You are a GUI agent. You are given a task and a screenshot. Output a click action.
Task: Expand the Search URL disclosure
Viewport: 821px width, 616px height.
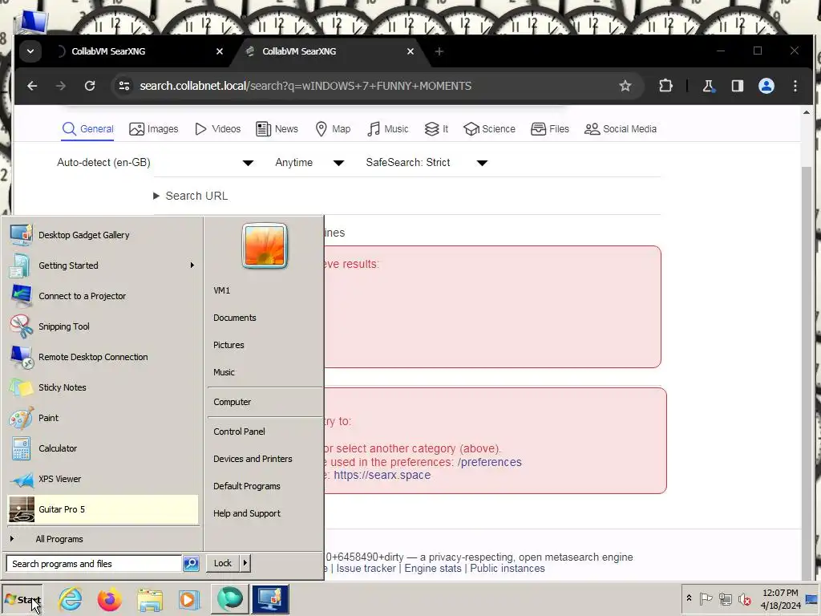191,196
